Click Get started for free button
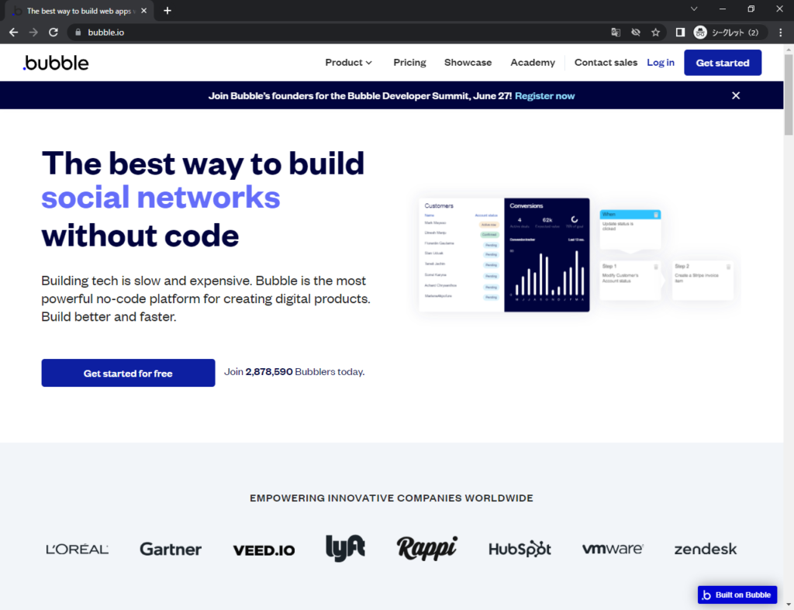794x610 pixels. 128,373
